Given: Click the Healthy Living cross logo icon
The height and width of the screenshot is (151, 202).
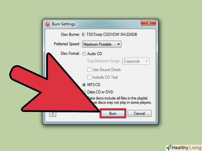Looking at the screenshot, I should (x=169, y=148).
